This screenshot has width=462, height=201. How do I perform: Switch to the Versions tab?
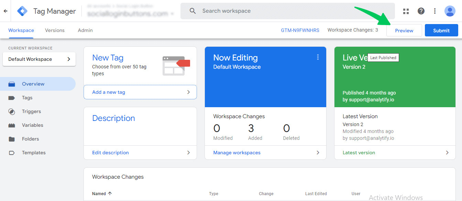pos(55,30)
